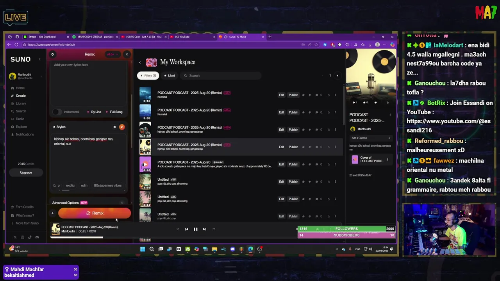Open Explore in the sidebar
500x281 pixels.
coord(19,127)
